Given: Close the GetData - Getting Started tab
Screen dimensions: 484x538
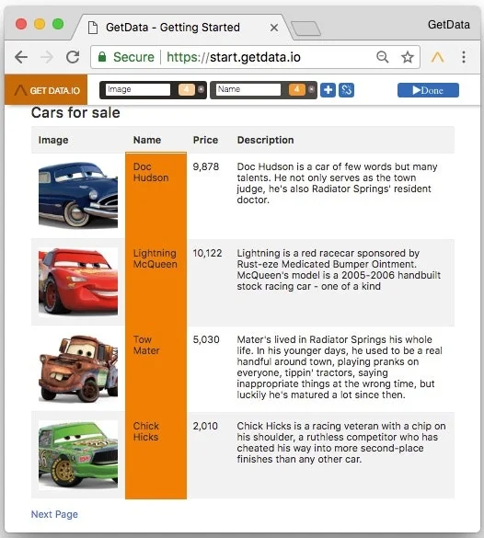Looking at the screenshot, I should click(x=274, y=28).
